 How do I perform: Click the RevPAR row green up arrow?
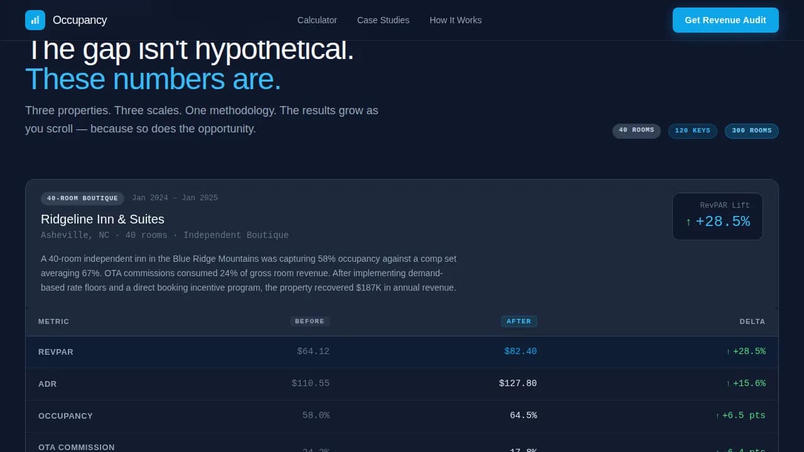click(728, 352)
